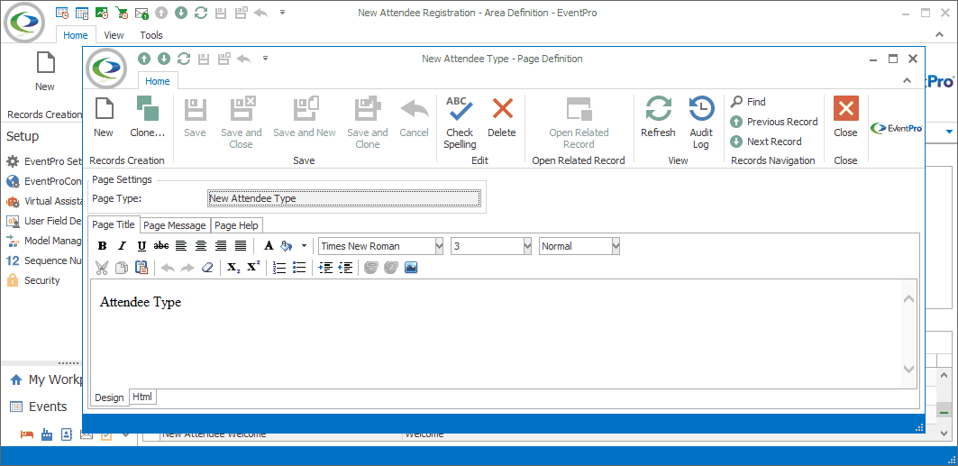Click Find in Records Navigation
The image size is (958, 466).
pyautogui.click(x=748, y=102)
